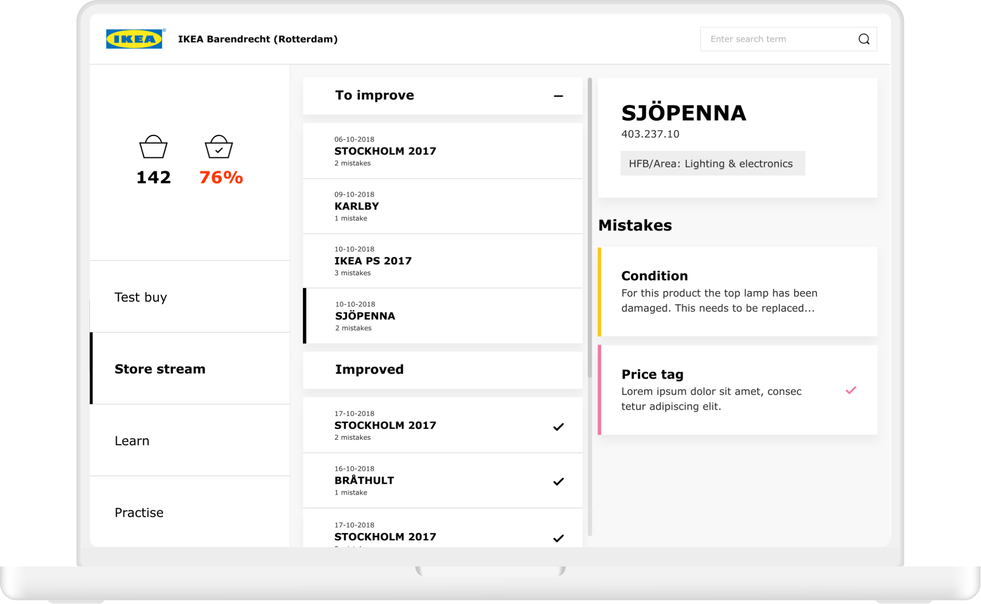Viewport: 981px width, 604px height.
Task: Open the IKEA PS 2017 item
Action: click(443, 261)
